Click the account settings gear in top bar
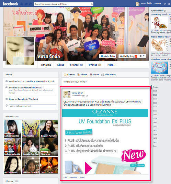Screen dimensions: 171x184 click(169, 4)
